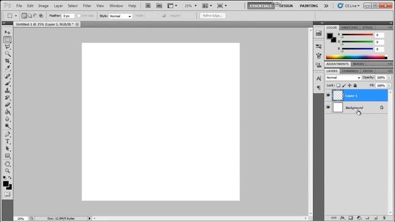This screenshot has width=395, height=222.
Task: Open the File menu
Action: tap(19, 6)
